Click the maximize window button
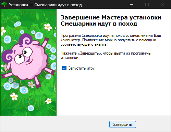The image size is (171, 132). coord(147,5)
